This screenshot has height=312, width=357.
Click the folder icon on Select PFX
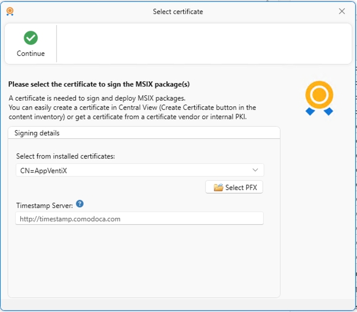(x=218, y=187)
